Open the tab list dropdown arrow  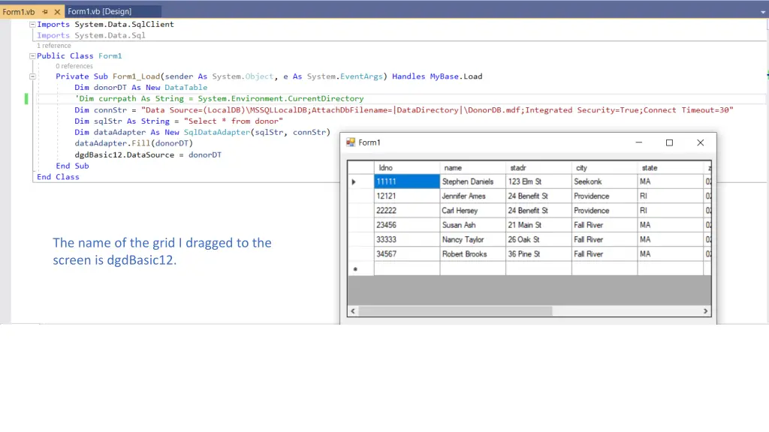(x=763, y=12)
